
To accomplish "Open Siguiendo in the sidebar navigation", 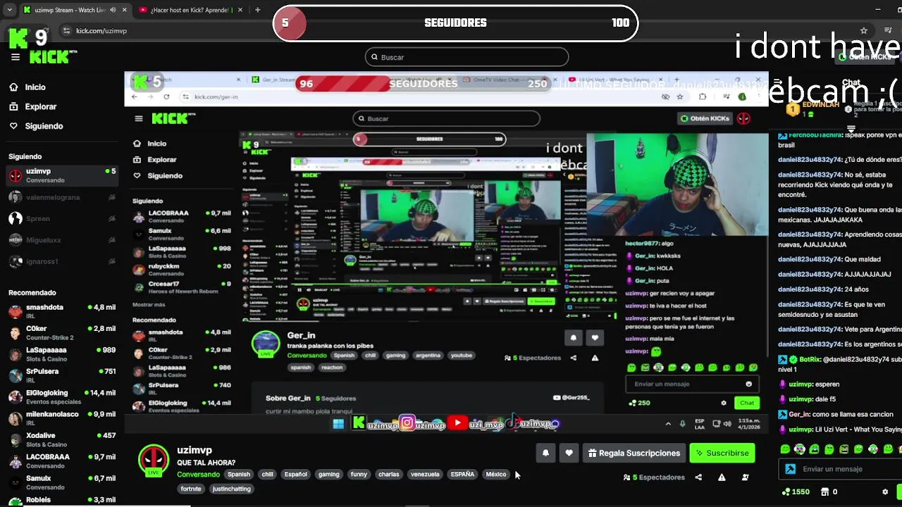I will 37,126.
